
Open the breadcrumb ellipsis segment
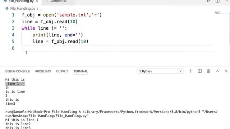[x=41, y=9]
